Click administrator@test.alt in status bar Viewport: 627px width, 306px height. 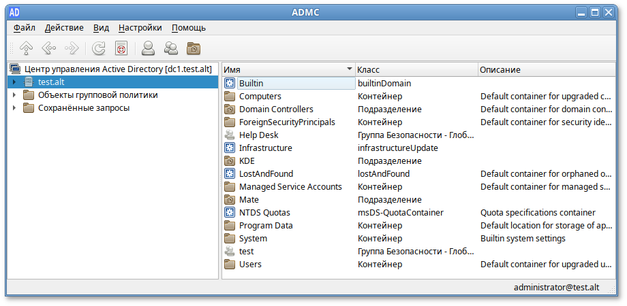click(556, 287)
